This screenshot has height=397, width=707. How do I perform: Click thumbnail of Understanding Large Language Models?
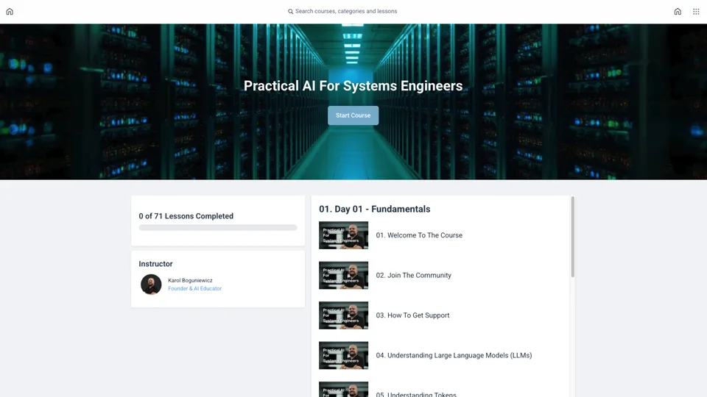344,356
